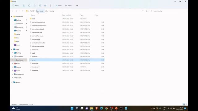The image size is (198, 111).
Task: Go up one folder level arrow
Action: [x=23, y=11]
